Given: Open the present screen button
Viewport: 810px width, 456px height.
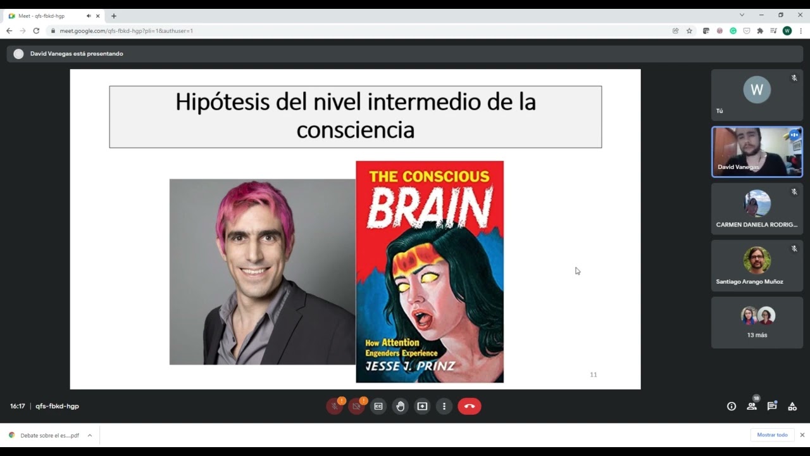Looking at the screenshot, I should click(x=422, y=407).
